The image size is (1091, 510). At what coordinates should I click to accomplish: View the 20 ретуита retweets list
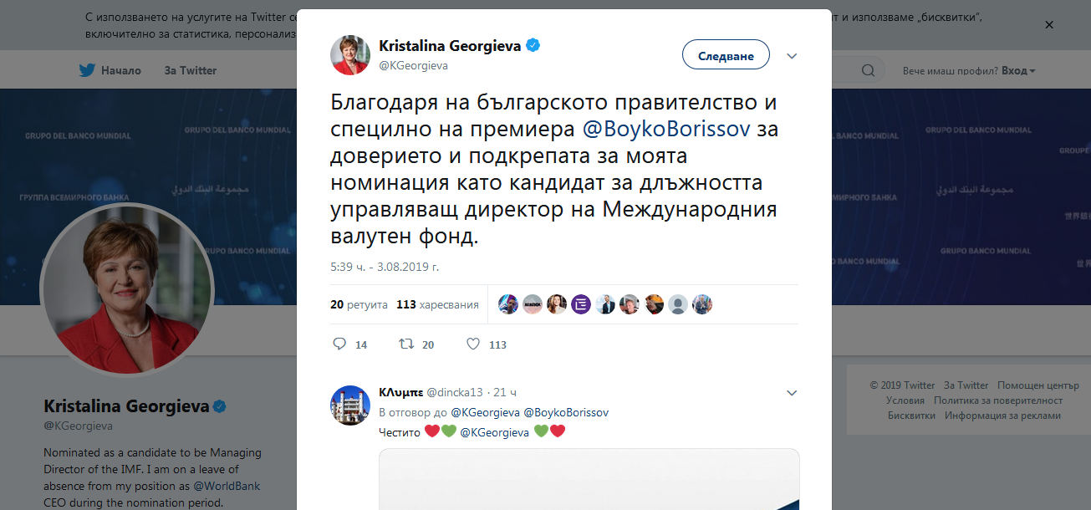point(359,304)
